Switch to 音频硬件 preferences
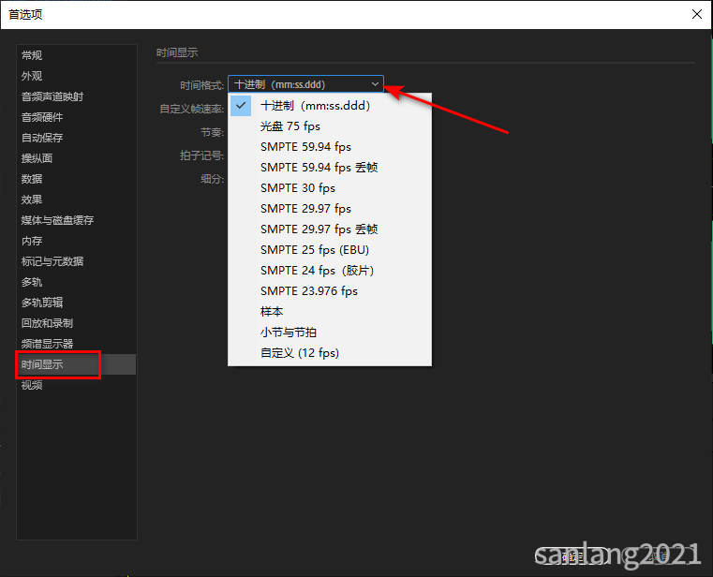Screen dimensions: 713x577 42,117
